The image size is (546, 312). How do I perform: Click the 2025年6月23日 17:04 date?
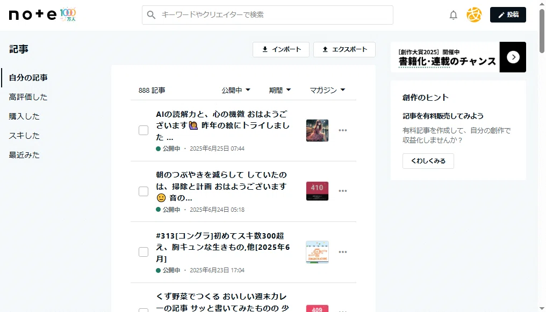[x=217, y=270]
